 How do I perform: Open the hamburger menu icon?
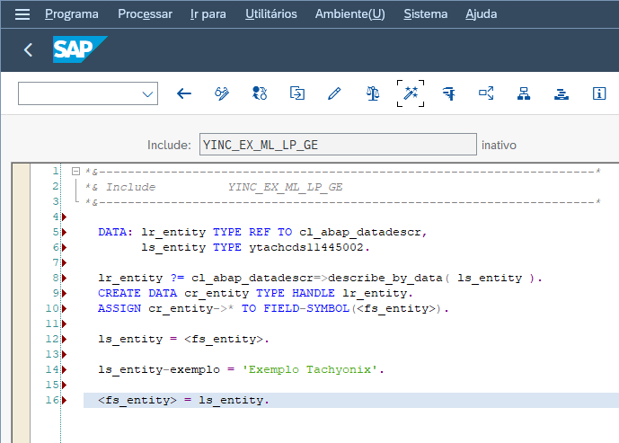pos(22,14)
